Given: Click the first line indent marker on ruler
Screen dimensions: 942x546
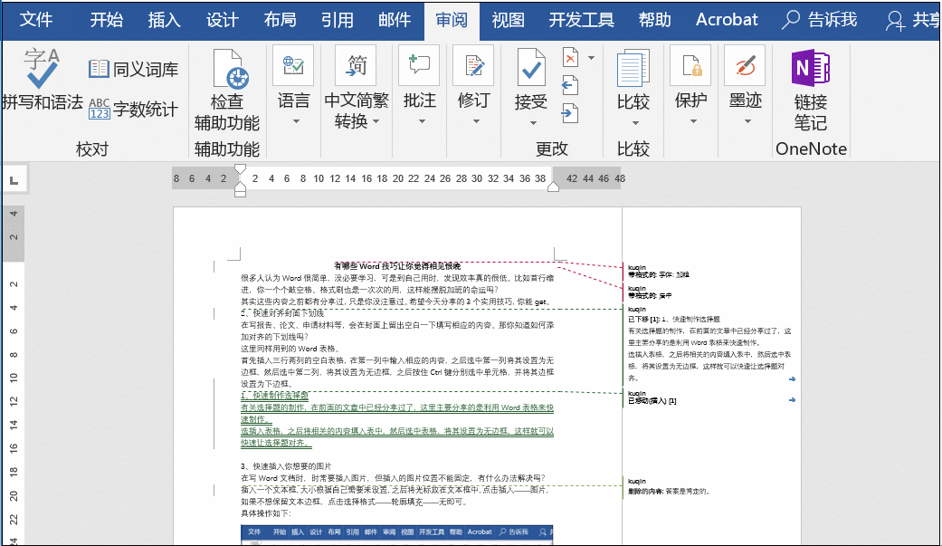Looking at the screenshot, I should pyautogui.click(x=240, y=169).
